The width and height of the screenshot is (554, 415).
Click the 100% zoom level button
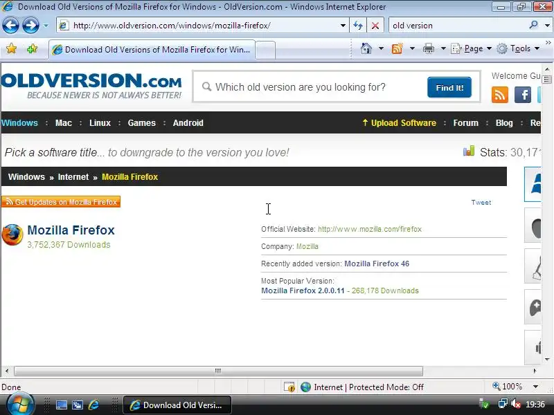pos(508,387)
